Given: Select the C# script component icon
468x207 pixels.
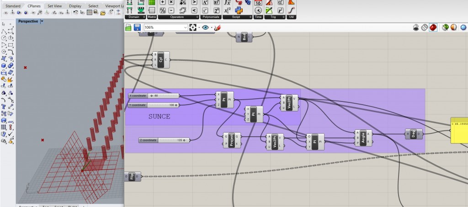Looking at the screenshot, I should click(x=239, y=2).
